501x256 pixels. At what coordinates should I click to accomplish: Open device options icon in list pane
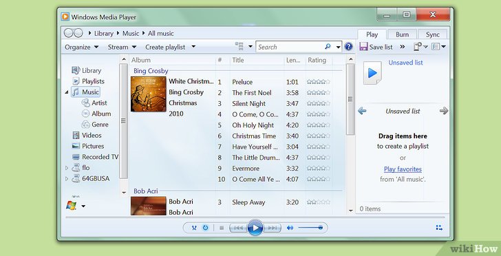click(x=418, y=47)
